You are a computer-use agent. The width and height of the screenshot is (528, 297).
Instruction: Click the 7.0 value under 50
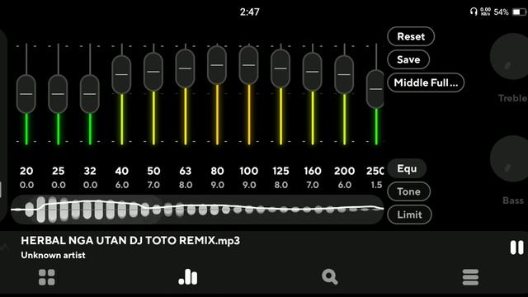click(x=153, y=185)
